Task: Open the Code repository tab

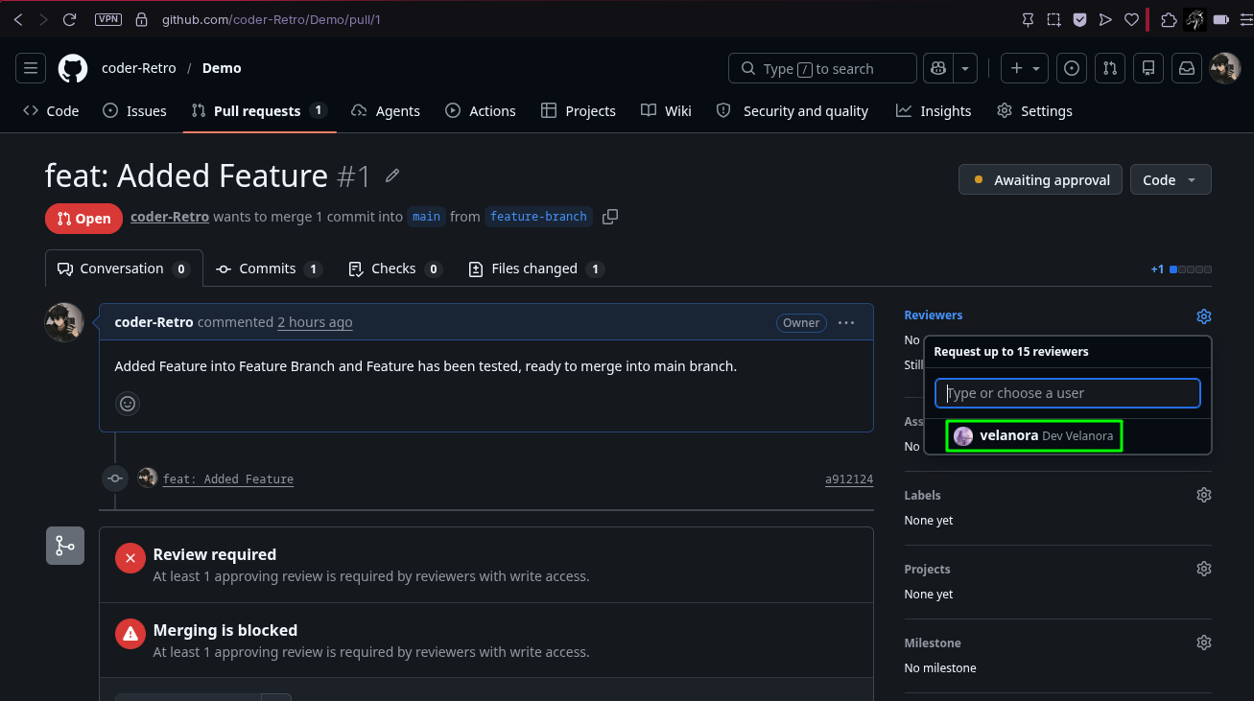Action: [x=51, y=111]
